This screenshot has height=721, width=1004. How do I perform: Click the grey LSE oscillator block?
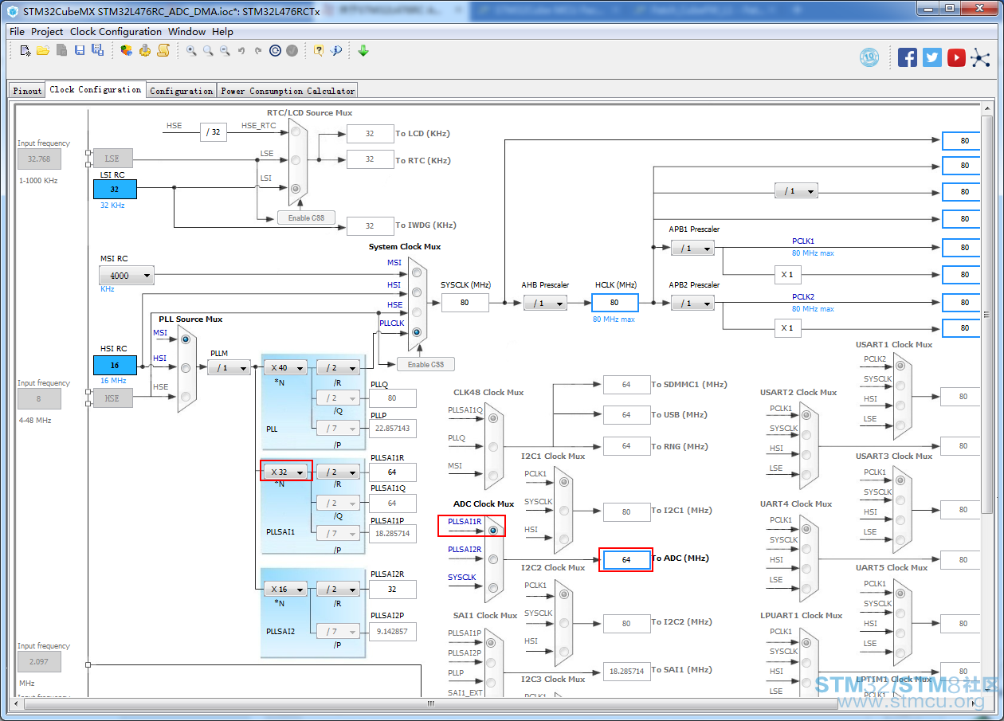click(112, 159)
